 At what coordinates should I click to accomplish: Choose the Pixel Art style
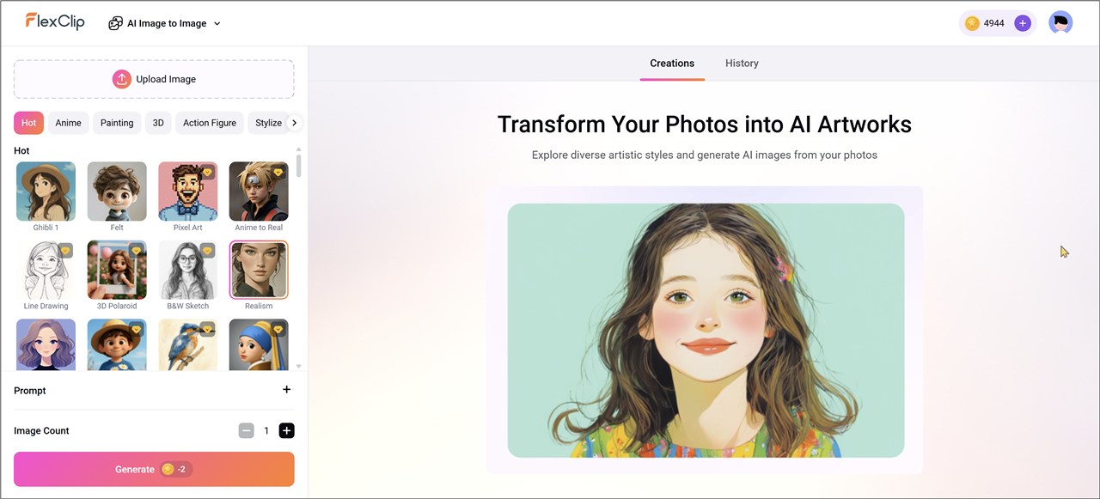click(x=187, y=192)
